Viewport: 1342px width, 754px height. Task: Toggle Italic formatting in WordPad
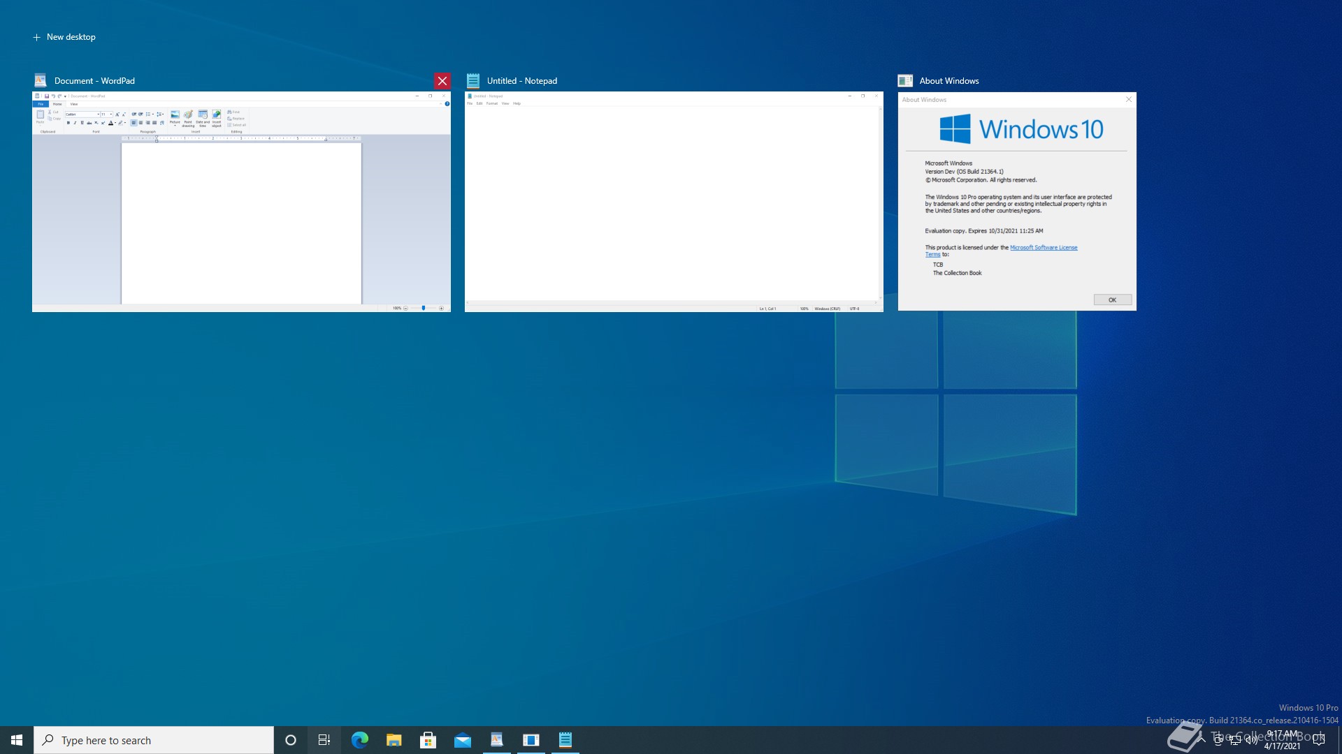(x=75, y=123)
